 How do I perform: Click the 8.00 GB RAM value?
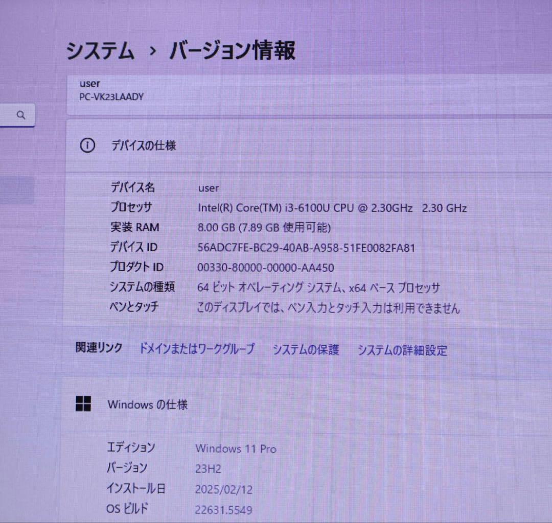point(264,228)
